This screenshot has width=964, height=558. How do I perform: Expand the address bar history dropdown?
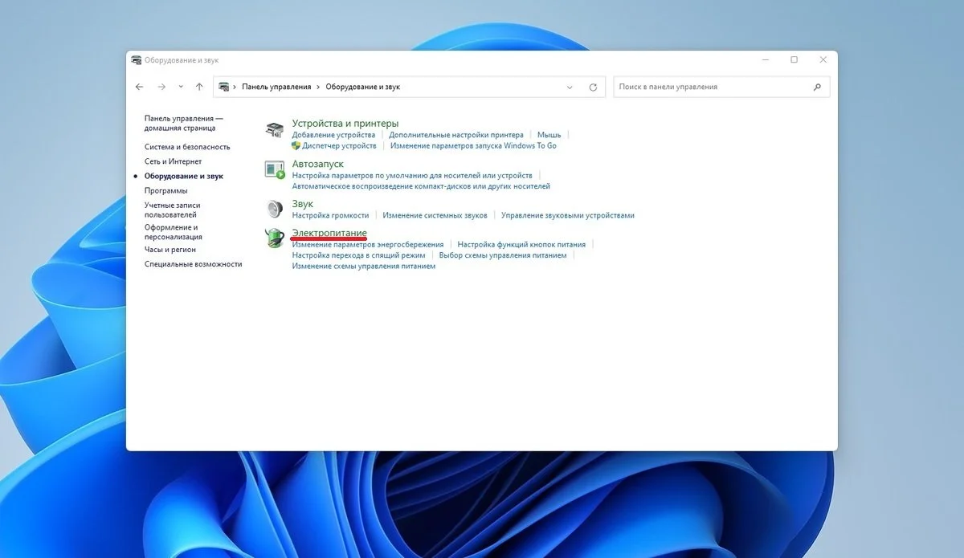(570, 87)
